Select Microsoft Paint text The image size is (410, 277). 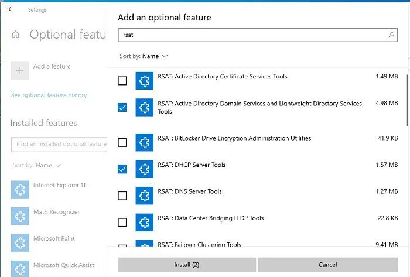54,238
